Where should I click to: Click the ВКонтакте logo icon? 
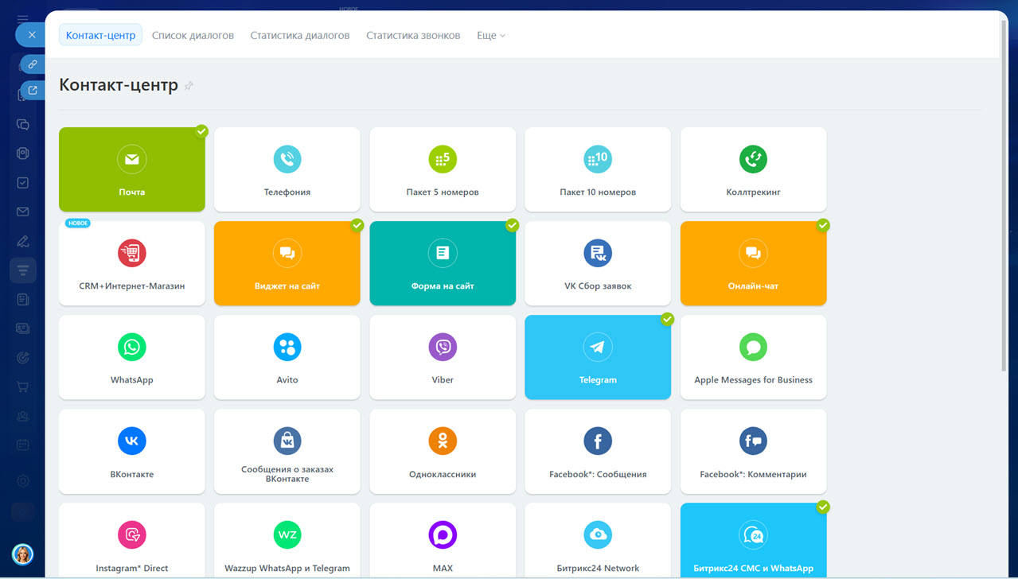[x=131, y=441]
